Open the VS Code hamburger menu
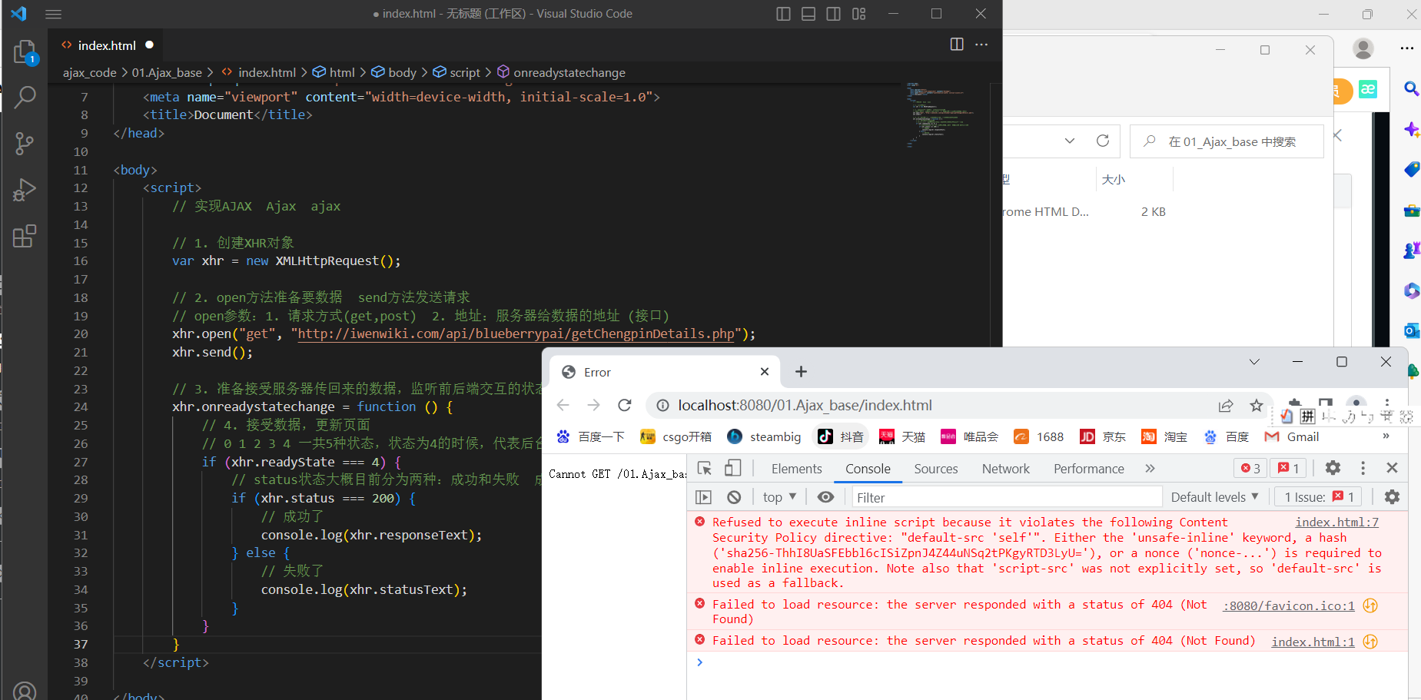The image size is (1421, 700). [53, 14]
